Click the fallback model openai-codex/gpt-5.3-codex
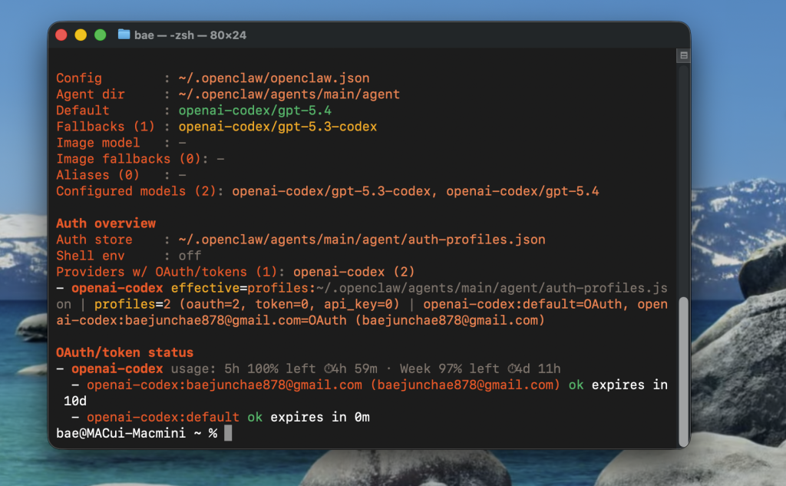The width and height of the screenshot is (786, 486). click(x=277, y=127)
